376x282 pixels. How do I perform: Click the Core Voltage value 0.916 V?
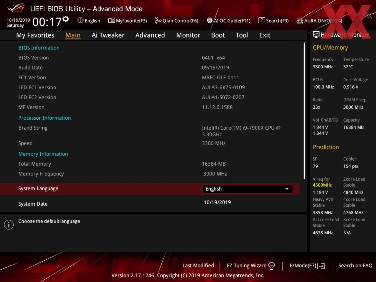(351, 87)
